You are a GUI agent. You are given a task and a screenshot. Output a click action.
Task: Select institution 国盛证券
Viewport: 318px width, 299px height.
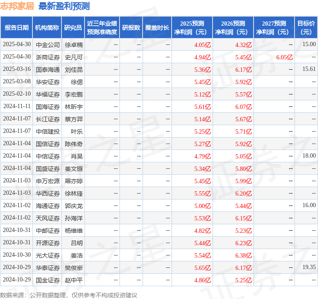coord(48,169)
